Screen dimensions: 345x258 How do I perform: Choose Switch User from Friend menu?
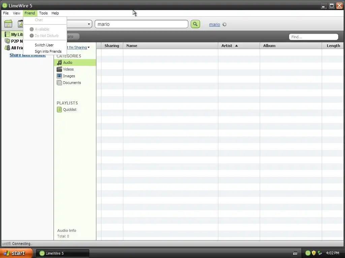pos(45,45)
